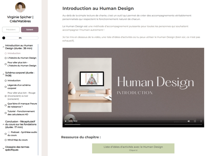
Task: Open Liste d'idées d'activités resource link
Action: [133, 148]
